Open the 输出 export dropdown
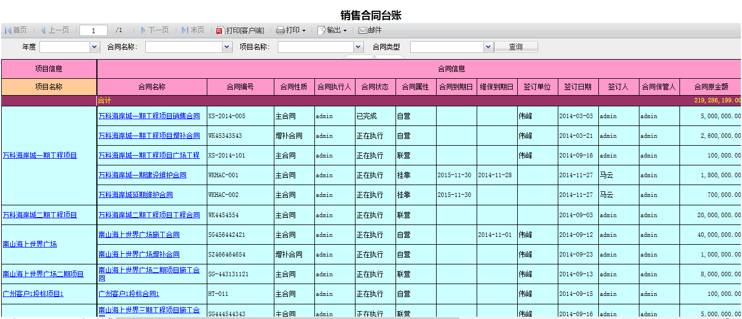This screenshot has height=319, width=742. [332, 30]
